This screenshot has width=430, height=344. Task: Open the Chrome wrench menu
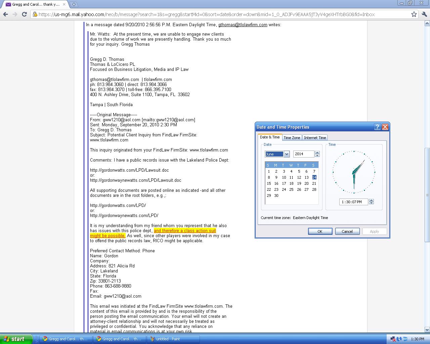(x=424, y=14)
